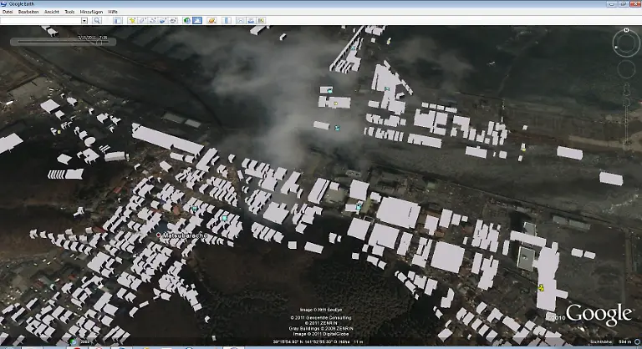642x349 pixels.
Task: Click the north N on the compass
Action: 626,31
